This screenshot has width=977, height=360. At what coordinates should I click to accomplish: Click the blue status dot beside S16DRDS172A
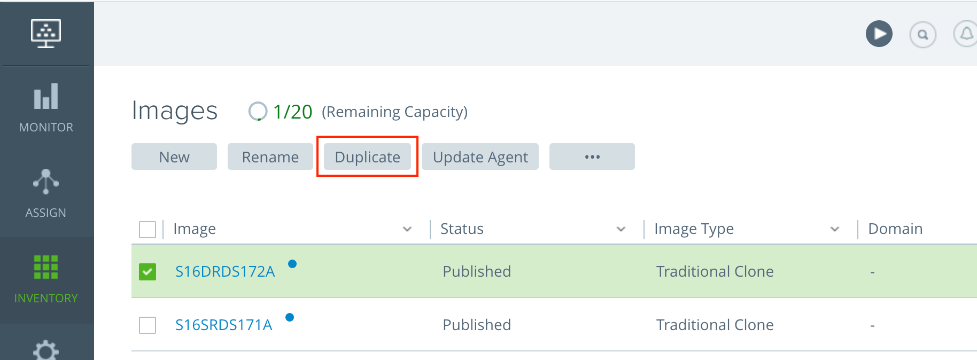293,264
